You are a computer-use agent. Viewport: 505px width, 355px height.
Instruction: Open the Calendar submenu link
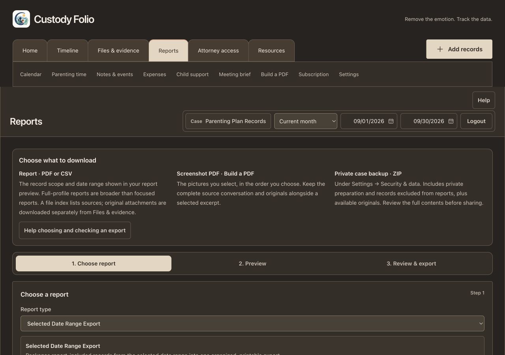click(31, 74)
